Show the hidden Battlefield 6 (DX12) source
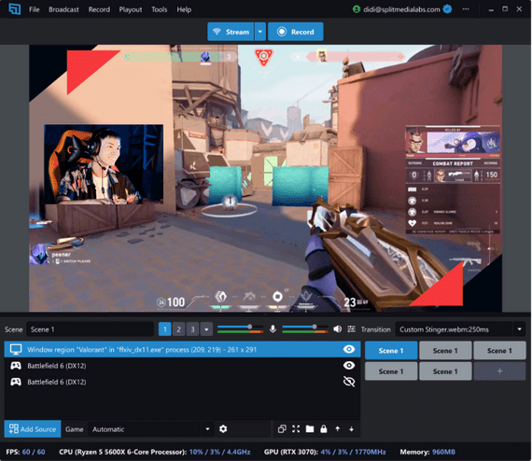532x461 pixels. coord(349,382)
